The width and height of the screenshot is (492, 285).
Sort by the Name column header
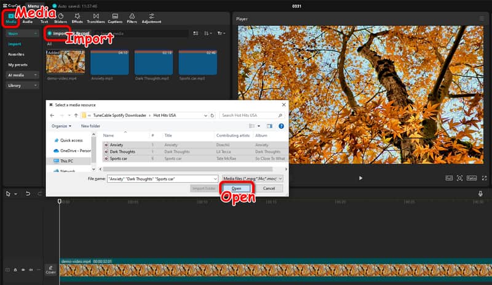pos(125,135)
